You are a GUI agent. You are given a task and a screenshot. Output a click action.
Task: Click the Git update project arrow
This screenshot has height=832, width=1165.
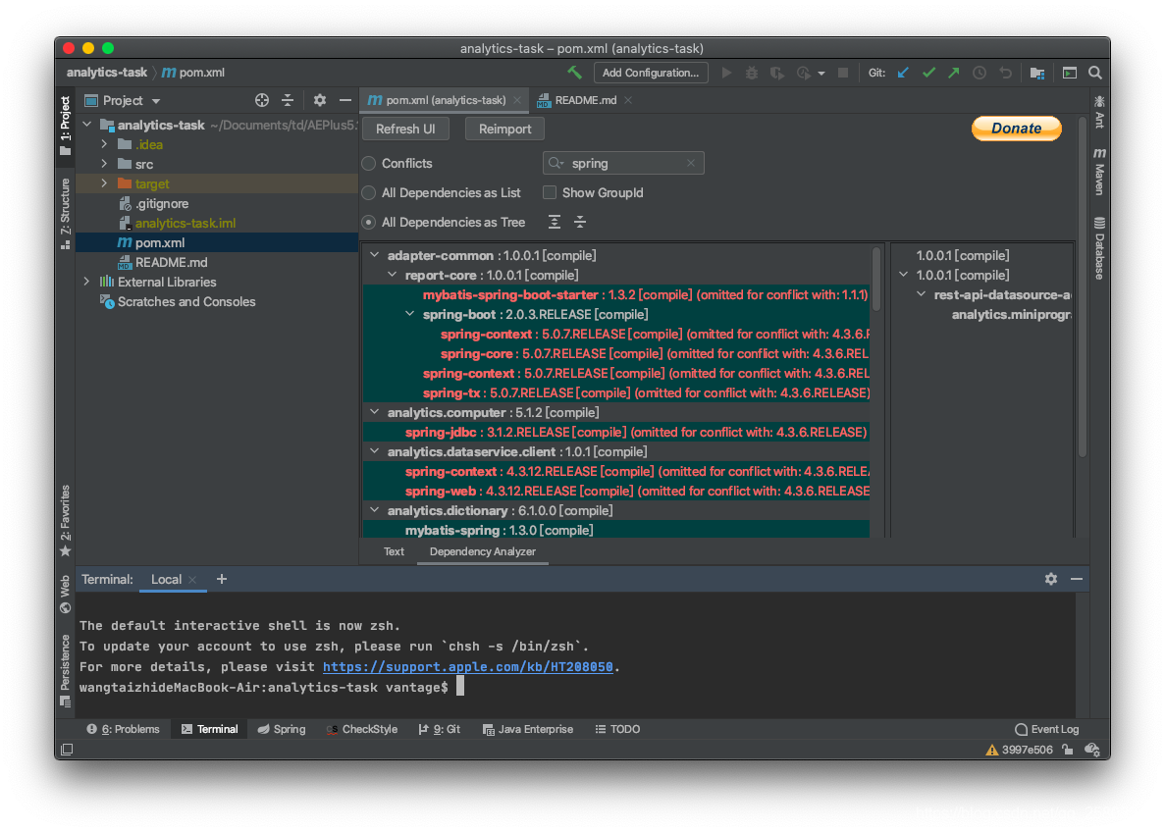tap(904, 73)
